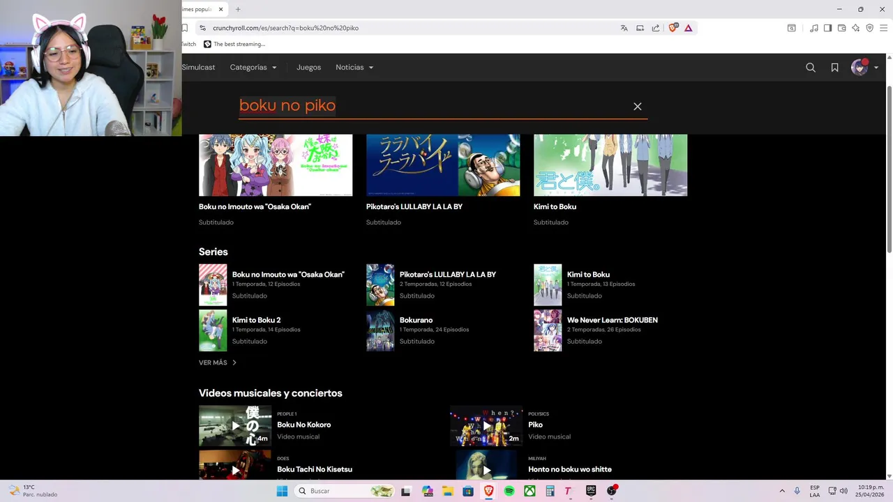
Task: Open the Brave VPN shield icon
Action: tap(869, 28)
